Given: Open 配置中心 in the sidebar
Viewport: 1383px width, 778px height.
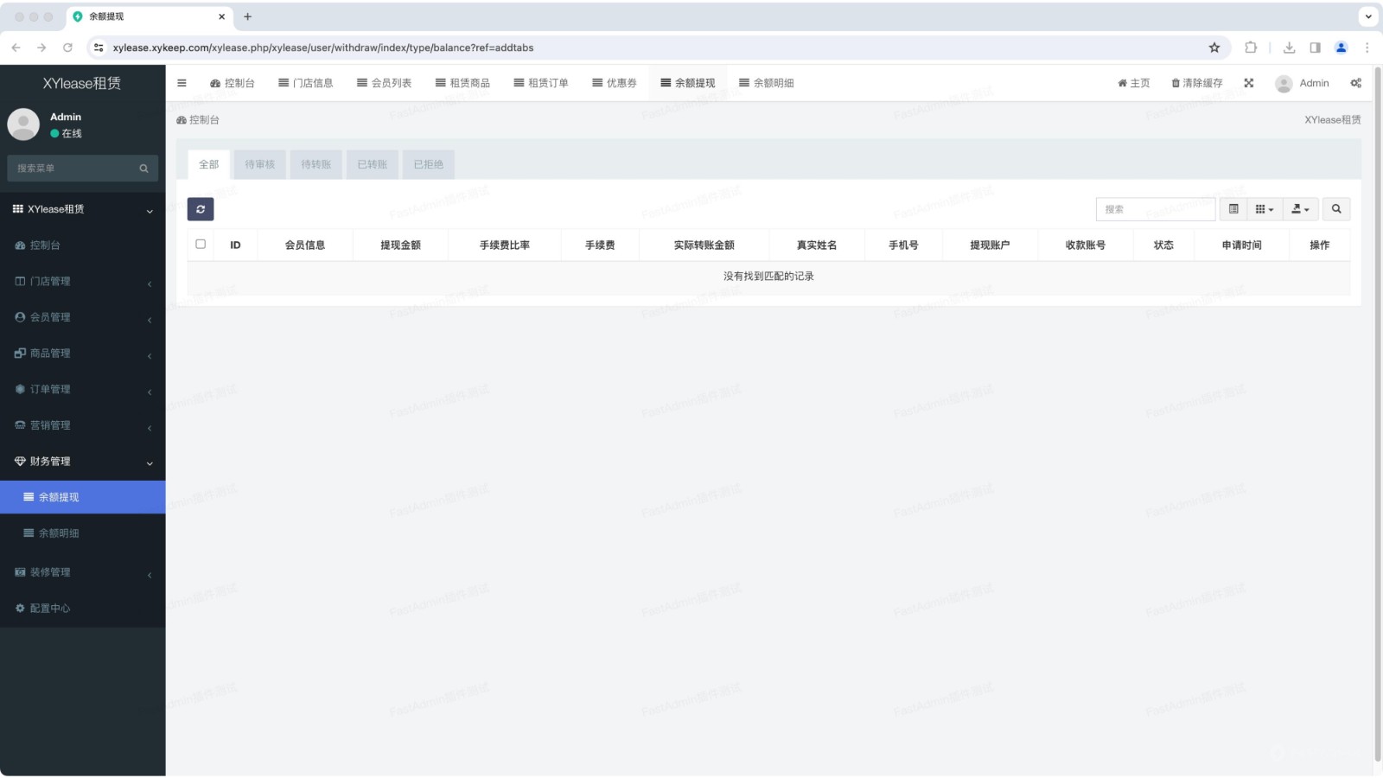Looking at the screenshot, I should [83, 609].
